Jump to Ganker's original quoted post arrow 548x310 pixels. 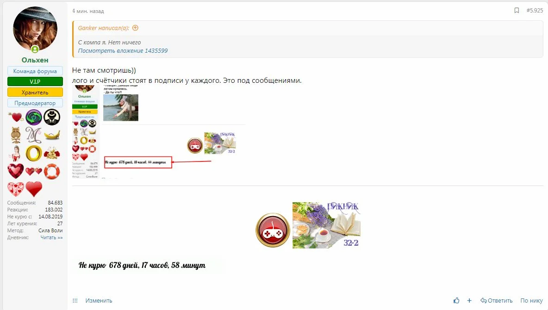point(135,28)
